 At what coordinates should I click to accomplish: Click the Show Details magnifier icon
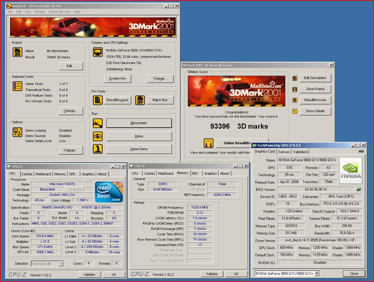click(x=295, y=111)
